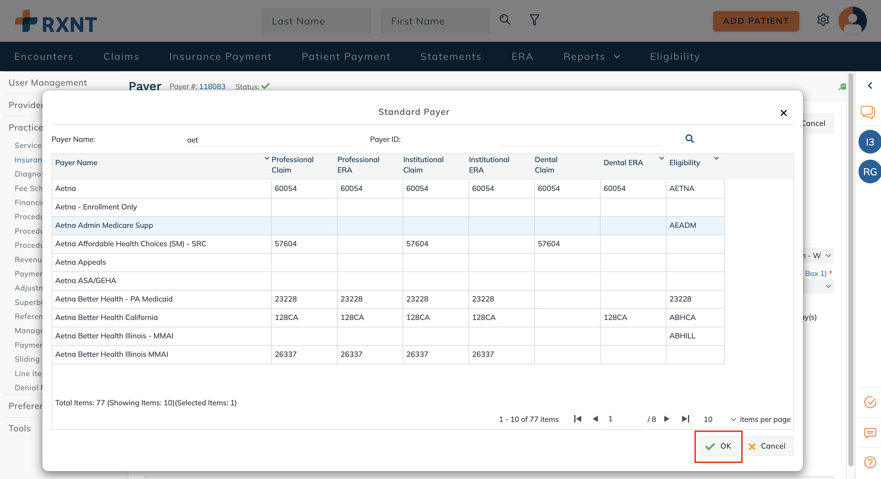This screenshot has height=479, width=881.
Task: Click the settings gear icon
Action: pos(823,20)
